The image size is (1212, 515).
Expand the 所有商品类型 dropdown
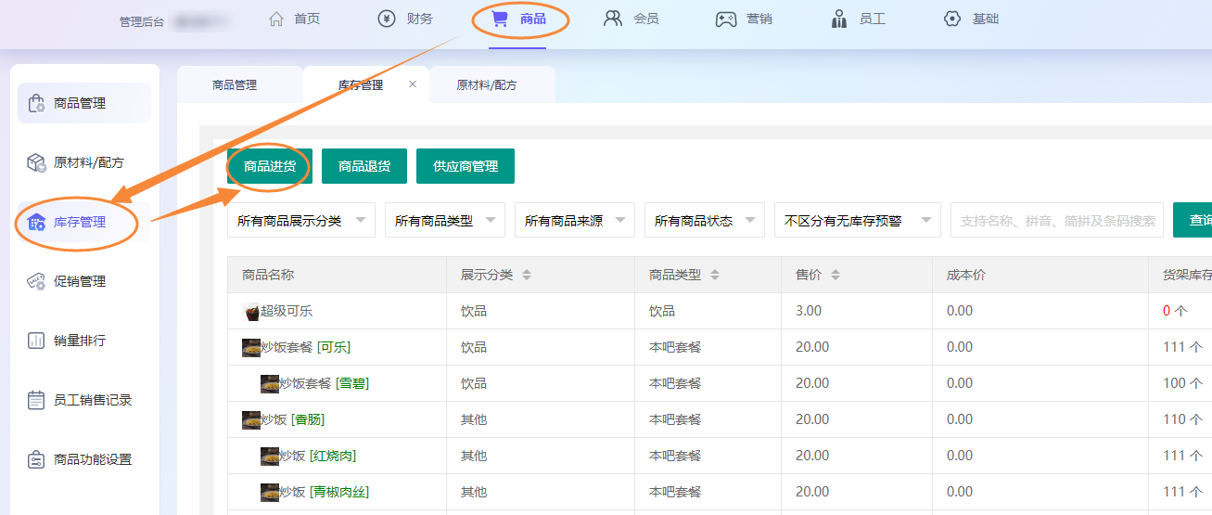point(444,221)
